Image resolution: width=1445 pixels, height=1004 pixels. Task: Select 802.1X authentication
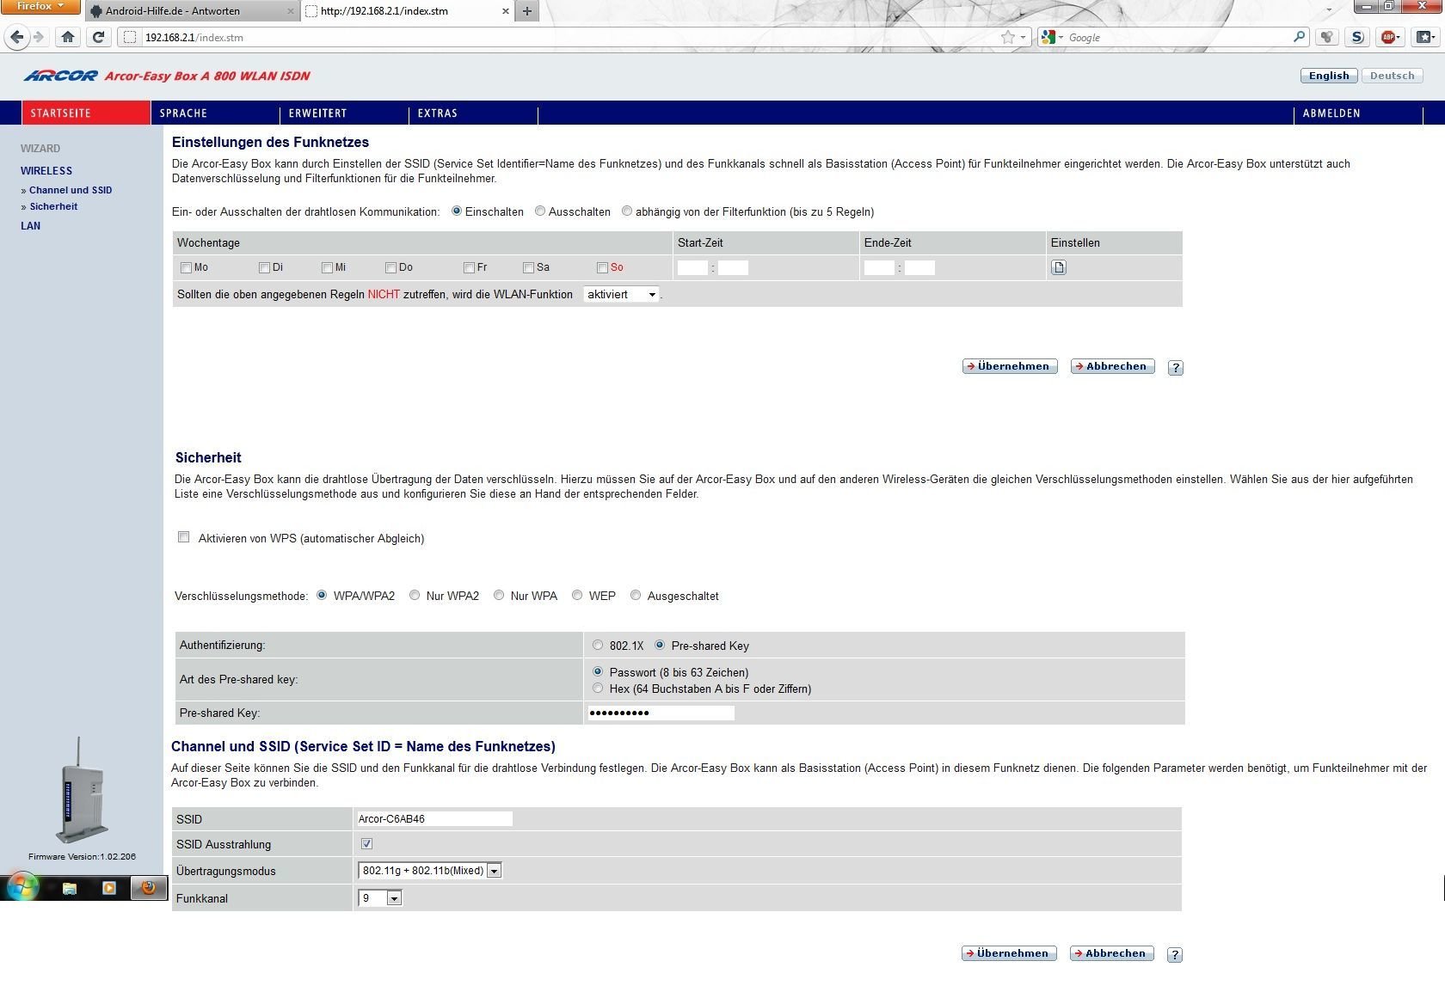[598, 645]
